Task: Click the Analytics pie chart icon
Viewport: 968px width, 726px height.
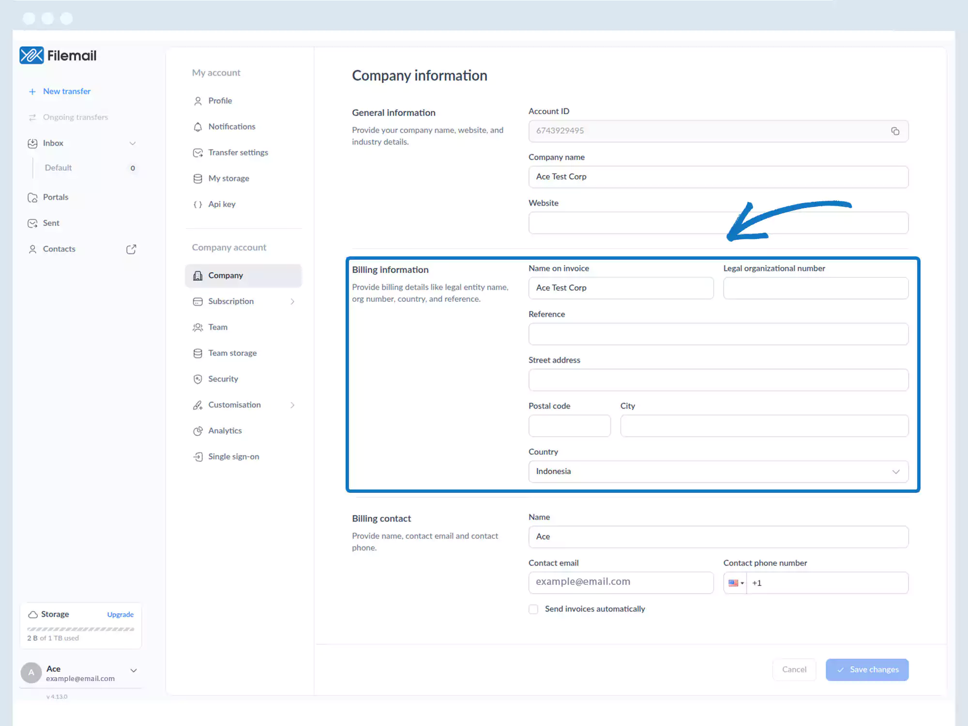Action: [x=197, y=431]
